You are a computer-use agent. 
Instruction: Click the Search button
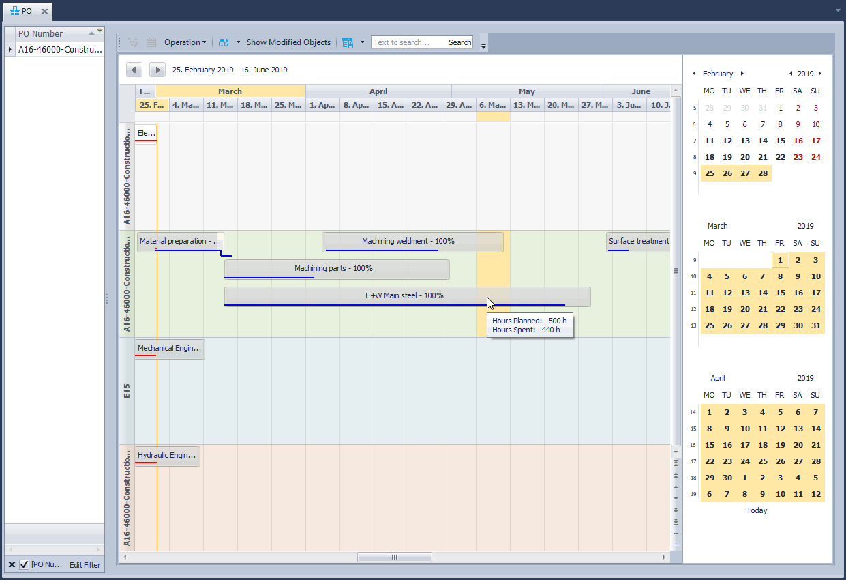(x=459, y=42)
